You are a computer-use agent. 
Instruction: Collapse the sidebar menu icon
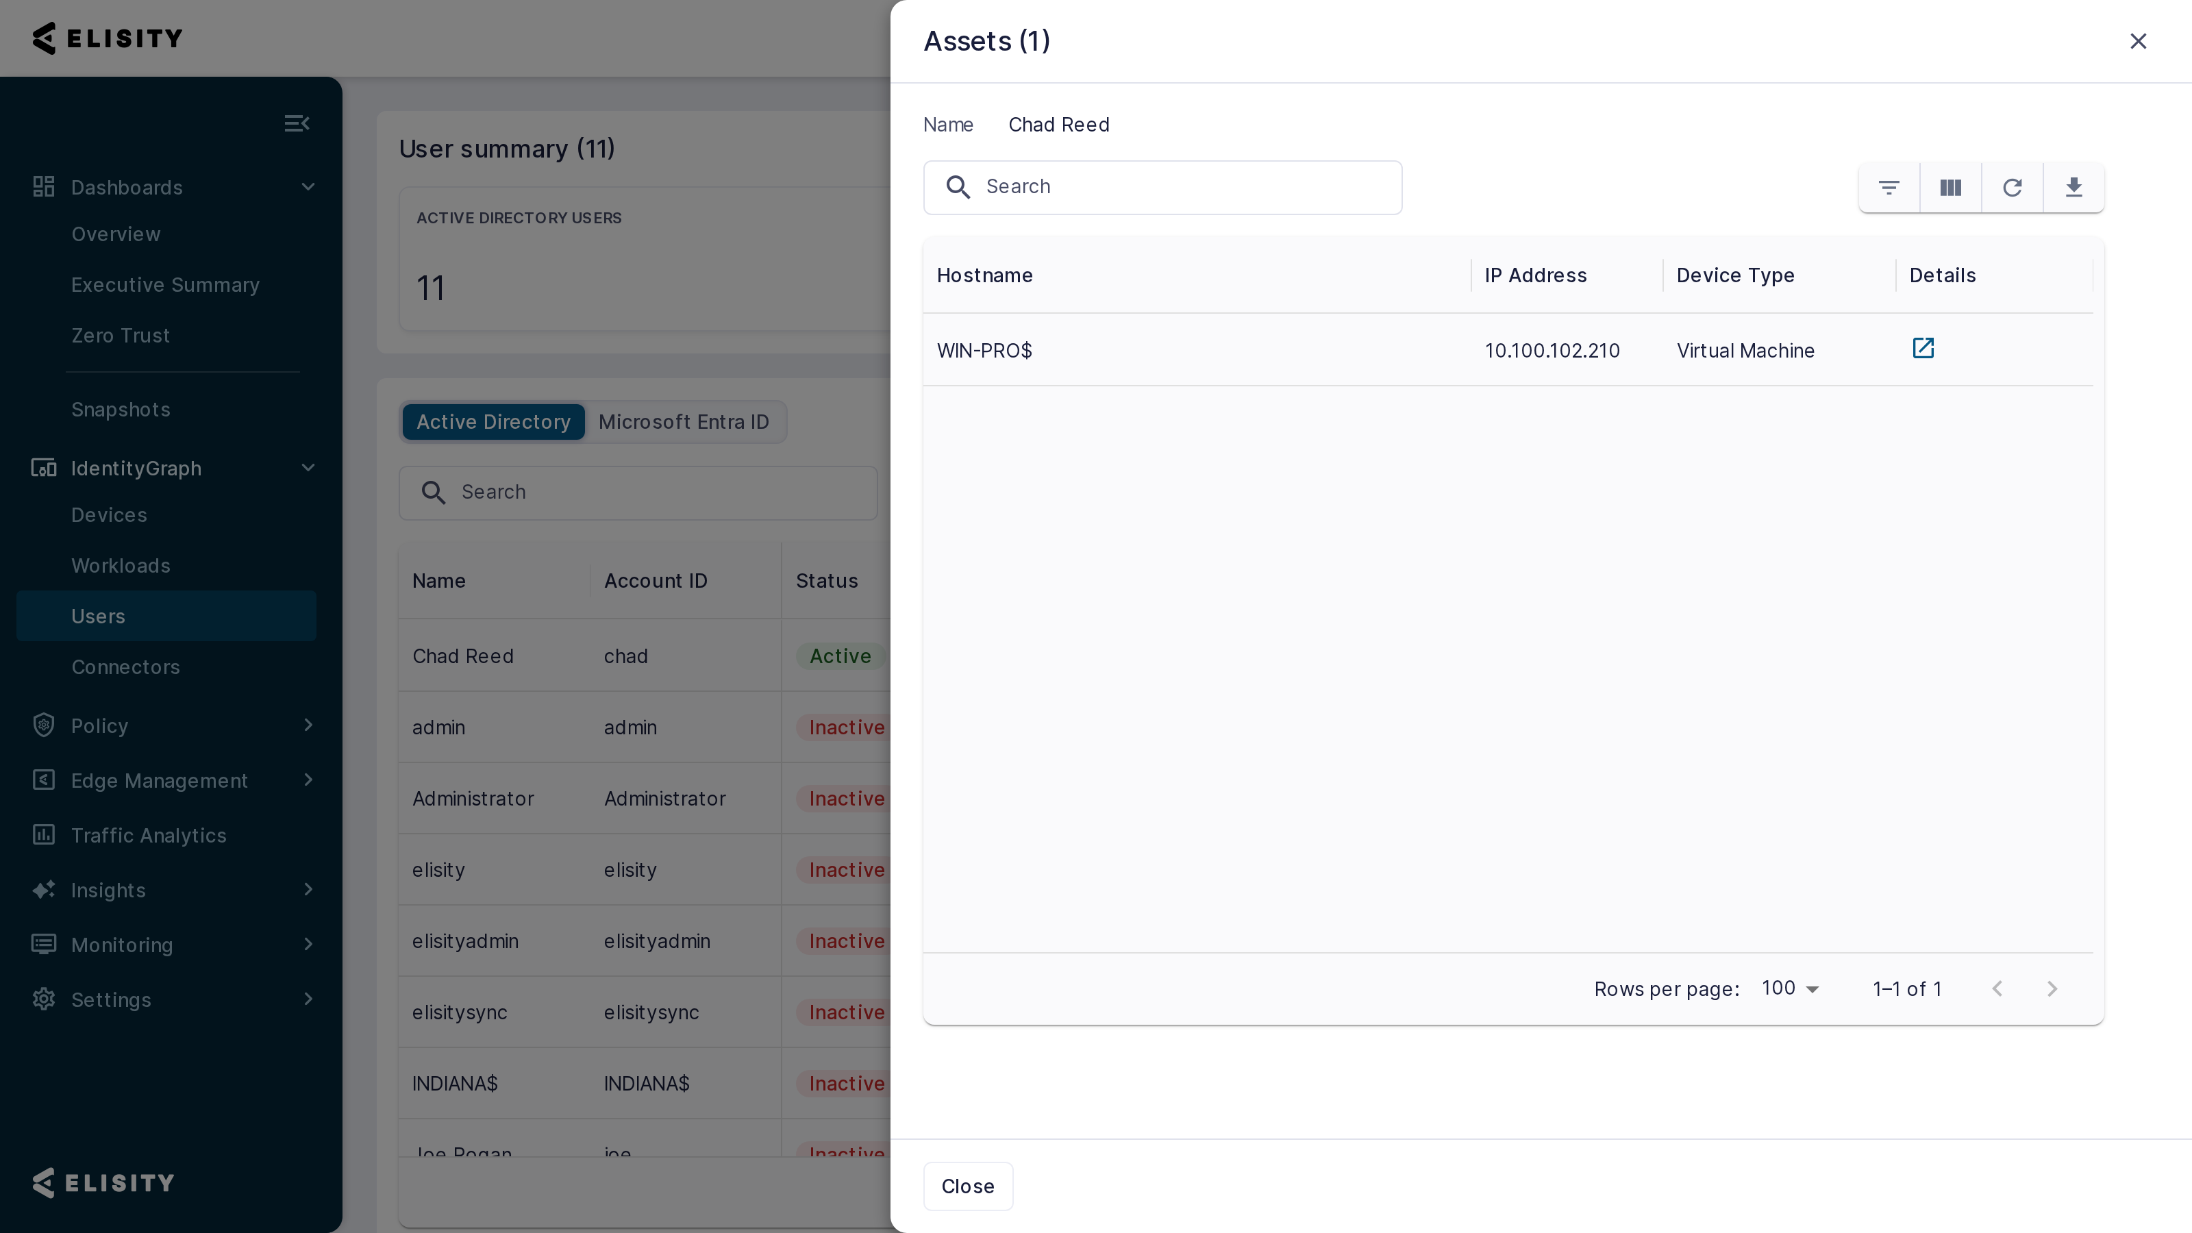(x=296, y=123)
